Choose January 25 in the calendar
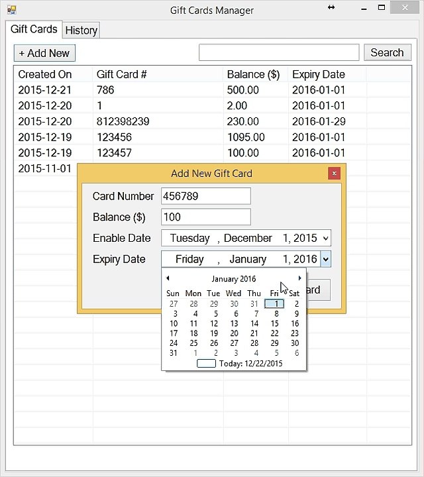Image resolution: width=424 pixels, height=477 pixels. click(193, 343)
